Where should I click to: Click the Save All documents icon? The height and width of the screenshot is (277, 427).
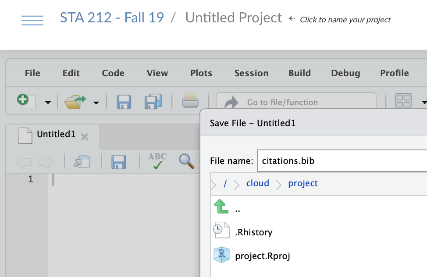click(153, 102)
